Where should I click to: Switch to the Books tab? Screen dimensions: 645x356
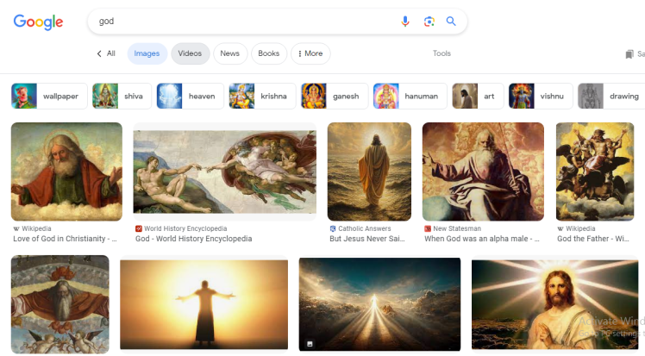tap(268, 53)
